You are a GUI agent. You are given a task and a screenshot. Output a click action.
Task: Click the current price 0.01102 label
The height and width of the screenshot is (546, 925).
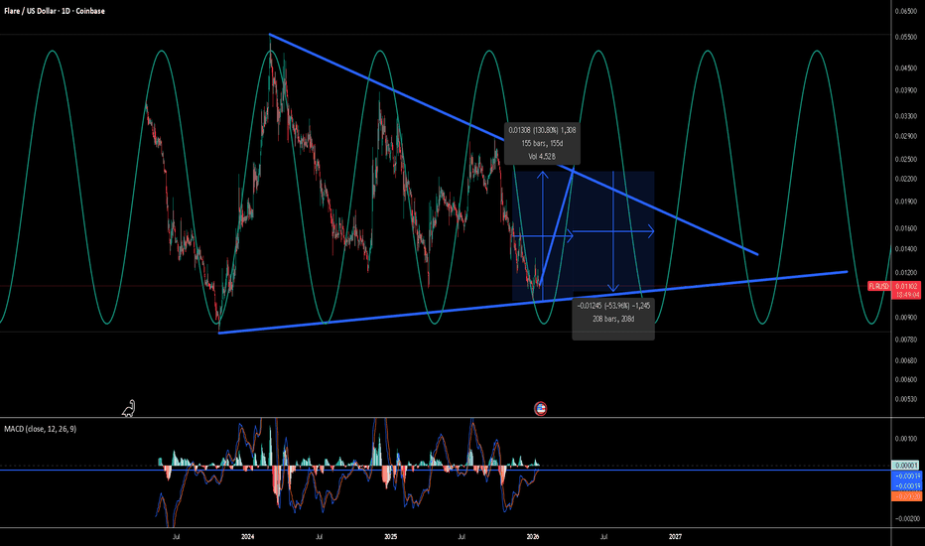905,285
